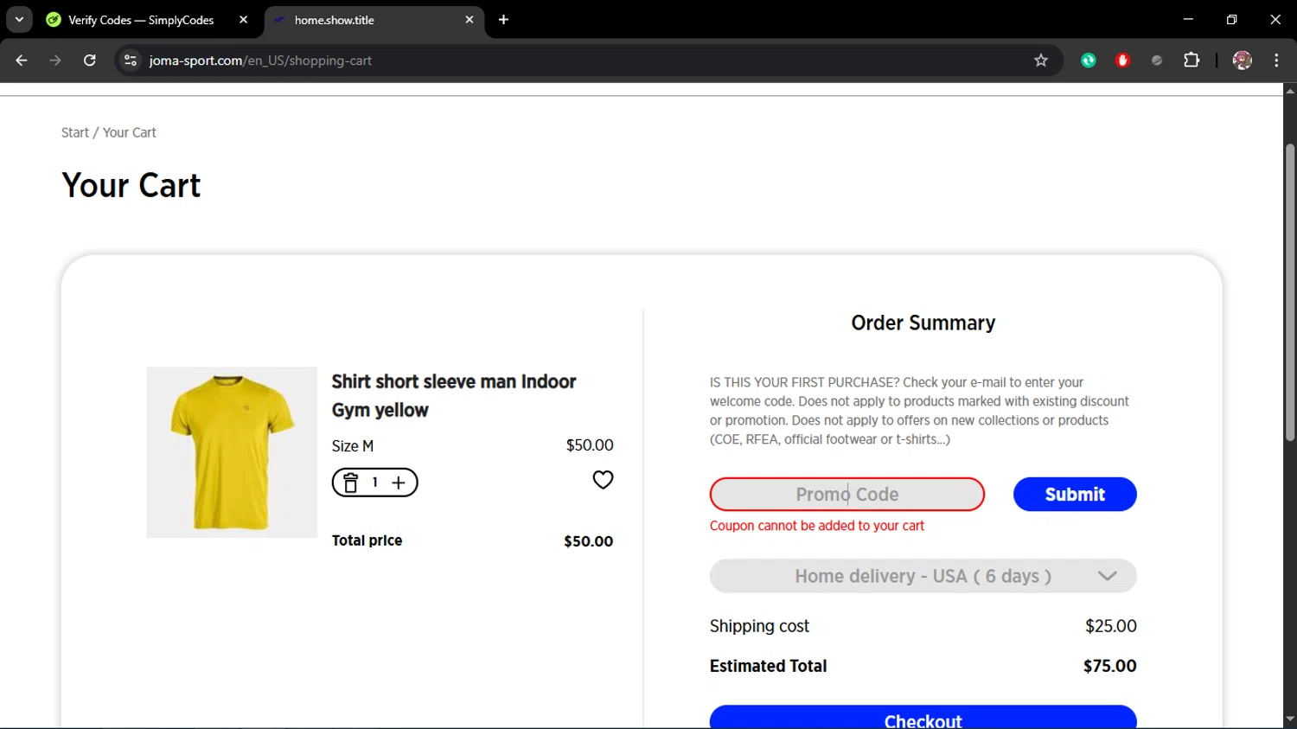Go forward in browser history
This screenshot has height=729, width=1297.
pyautogui.click(x=55, y=61)
